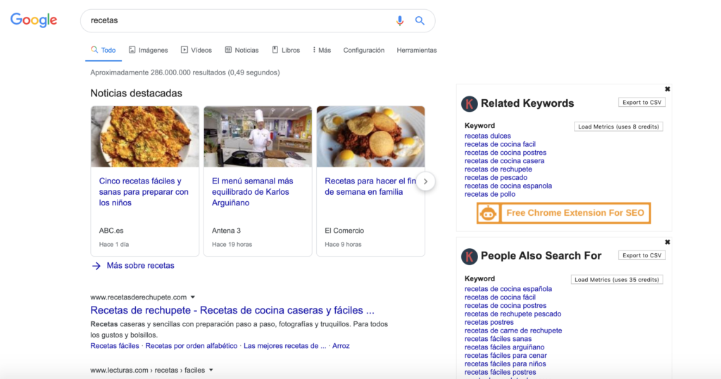Click the Keywords Everywhere logo beside Related Keywords

tap(470, 104)
